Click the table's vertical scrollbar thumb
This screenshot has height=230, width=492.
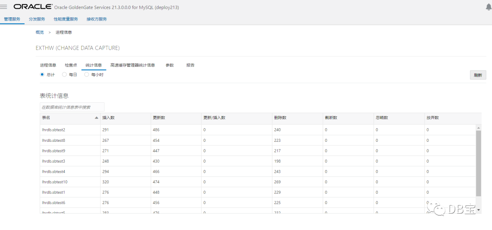pos(478,163)
